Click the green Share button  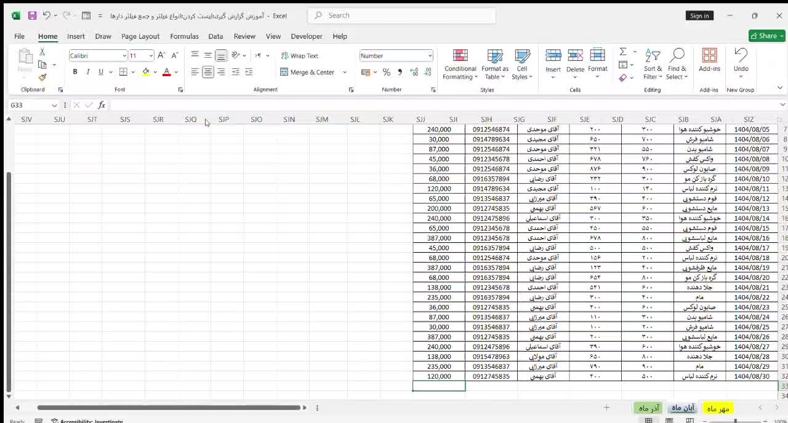(766, 36)
